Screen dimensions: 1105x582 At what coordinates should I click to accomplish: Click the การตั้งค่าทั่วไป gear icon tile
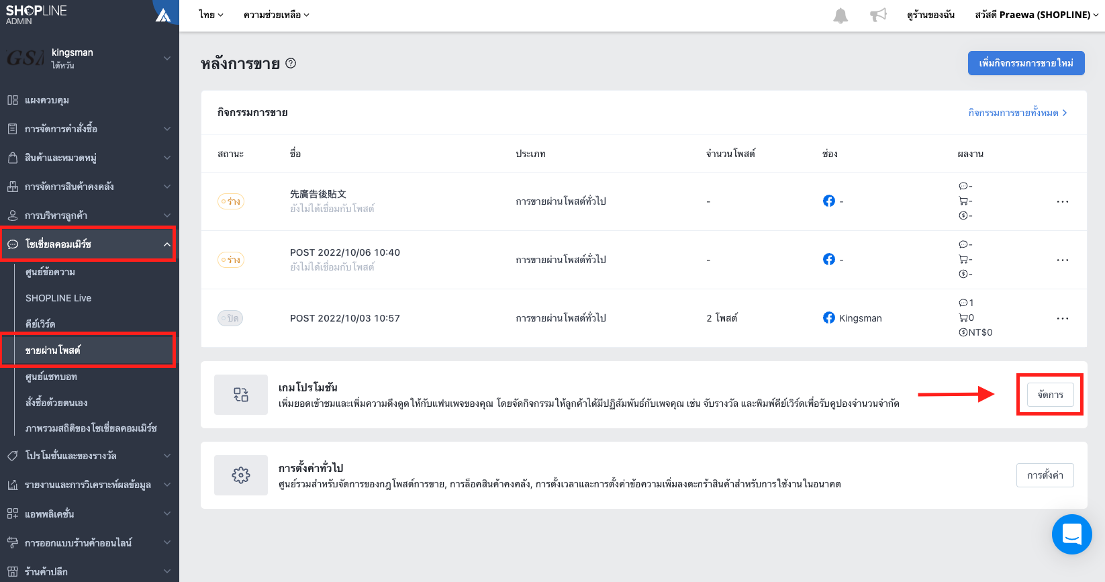coord(241,475)
